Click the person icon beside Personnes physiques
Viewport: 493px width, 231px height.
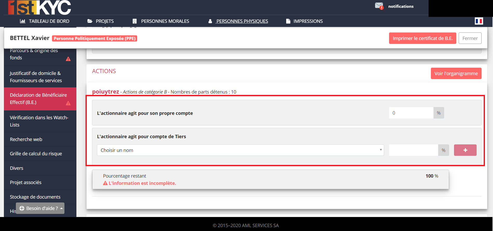[x=210, y=21]
